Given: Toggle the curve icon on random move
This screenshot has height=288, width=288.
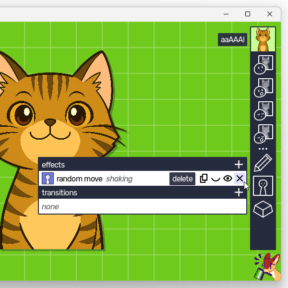Looking at the screenshot, I should (x=216, y=179).
